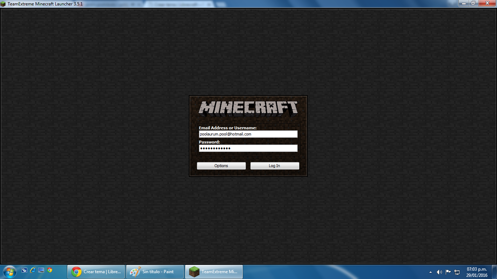Switch to Chrome 'Crear tema' taskbar window
The width and height of the screenshot is (497, 279).
96,272
